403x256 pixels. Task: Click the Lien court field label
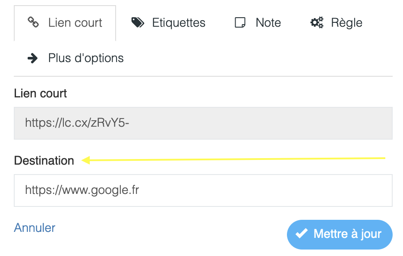click(41, 93)
